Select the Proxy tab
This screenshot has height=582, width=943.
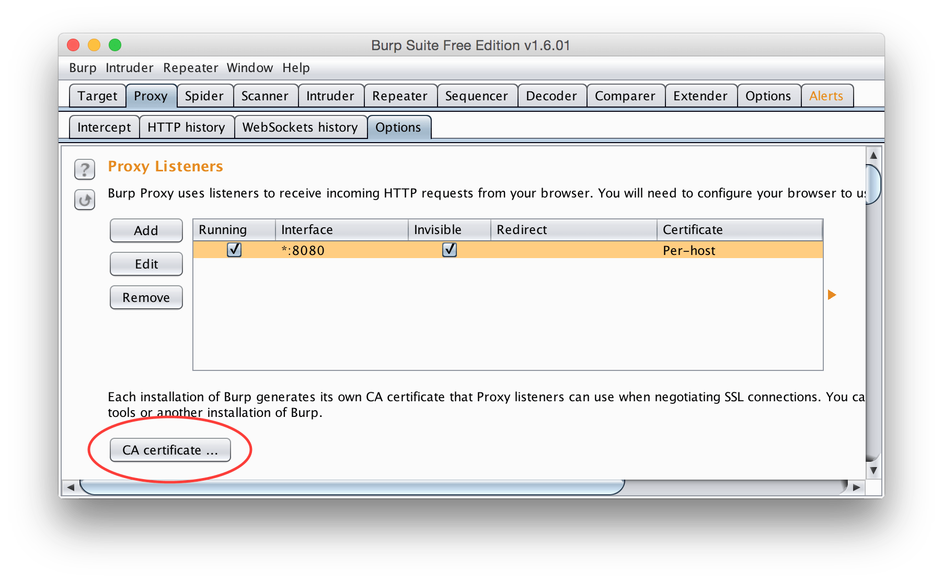click(x=151, y=96)
